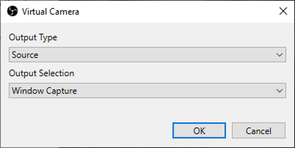Click the X icon at window corner
Screen dimensions: 295x148
pos(283,11)
